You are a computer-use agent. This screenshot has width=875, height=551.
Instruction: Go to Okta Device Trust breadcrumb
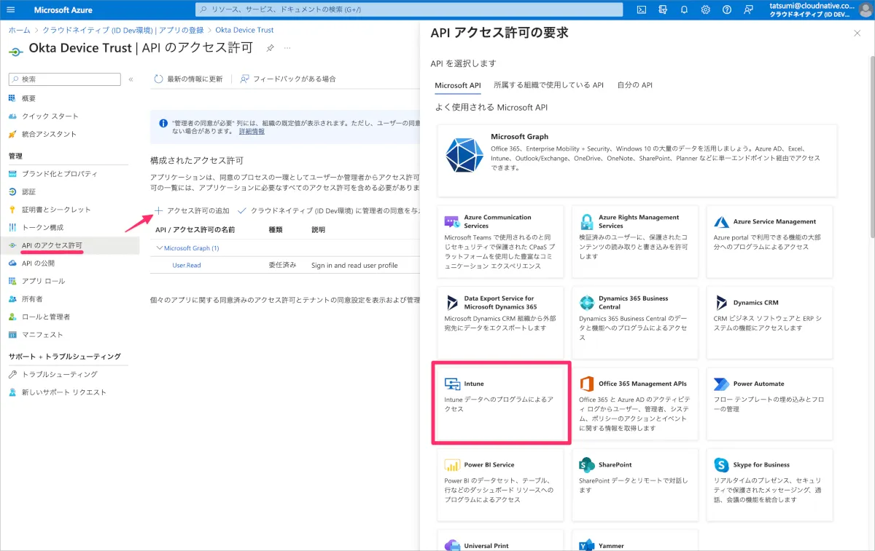244,31
